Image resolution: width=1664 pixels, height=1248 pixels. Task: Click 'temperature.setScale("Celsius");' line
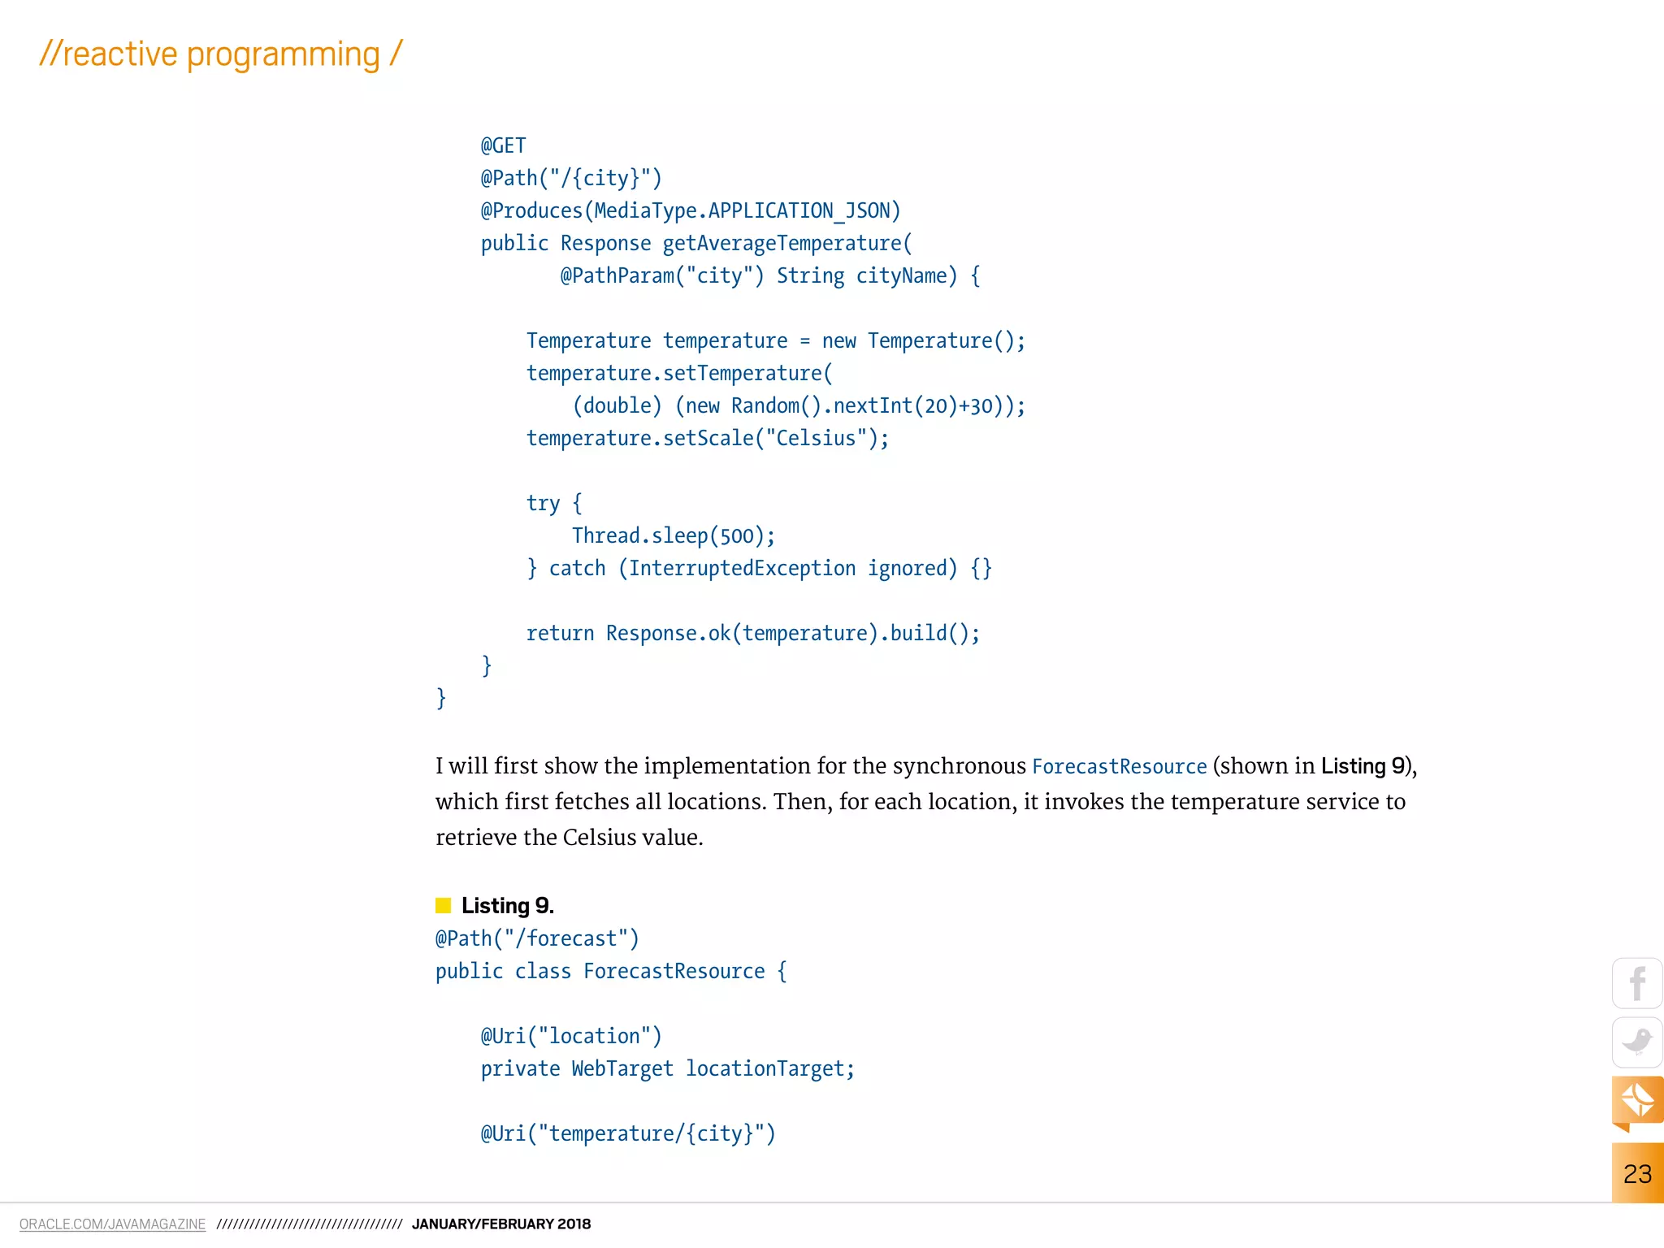tap(708, 439)
